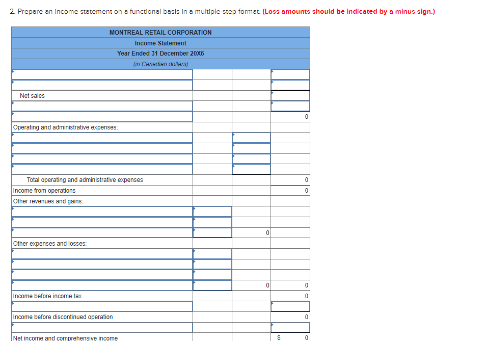The height and width of the screenshot is (341, 486).
Task: Select the amount cell next to the top dropdown row
Action: 289,74
